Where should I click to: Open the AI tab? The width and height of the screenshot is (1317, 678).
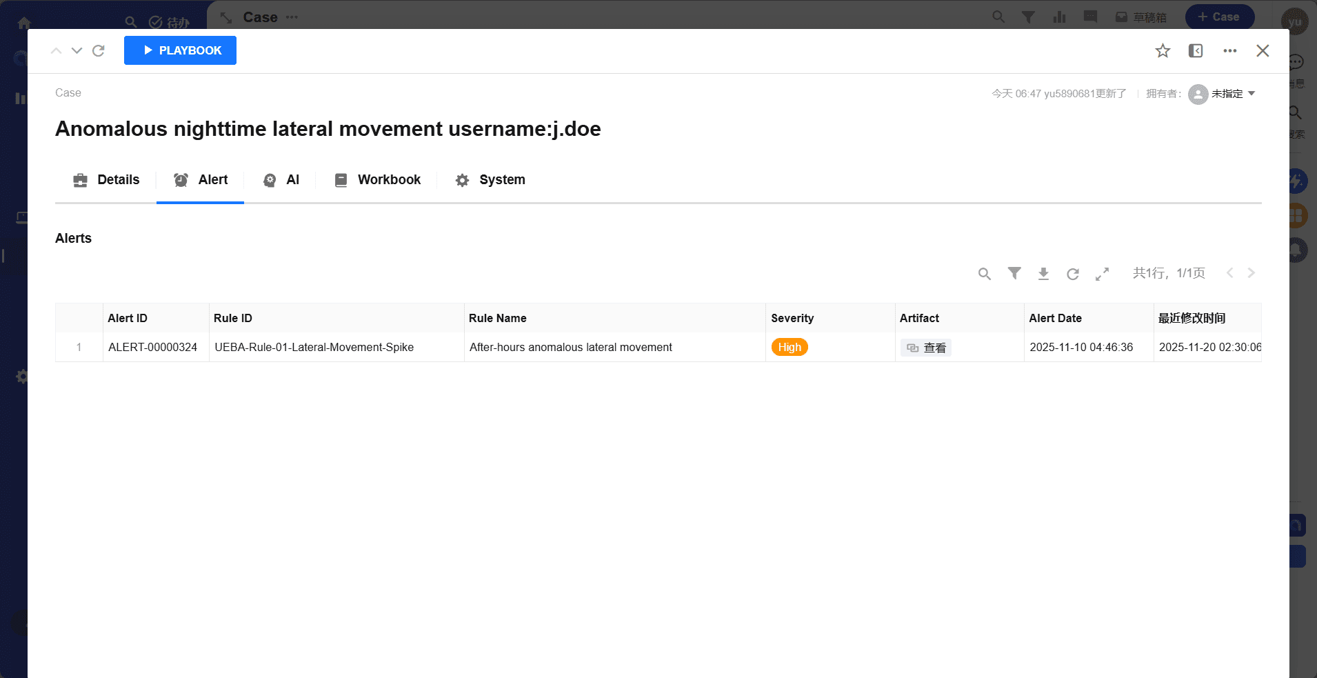tap(281, 180)
